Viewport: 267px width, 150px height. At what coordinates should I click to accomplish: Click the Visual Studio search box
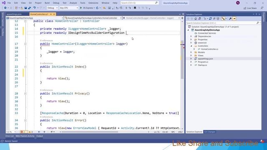(139, 3)
